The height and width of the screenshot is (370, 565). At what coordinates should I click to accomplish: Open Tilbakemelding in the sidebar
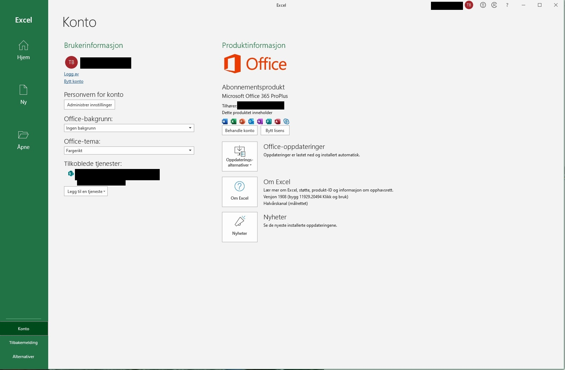click(24, 343)
